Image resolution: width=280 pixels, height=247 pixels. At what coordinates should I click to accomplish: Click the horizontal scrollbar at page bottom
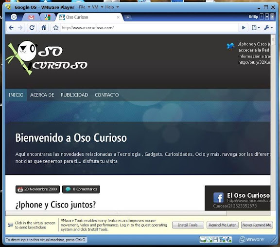click(x=116, y=213)
